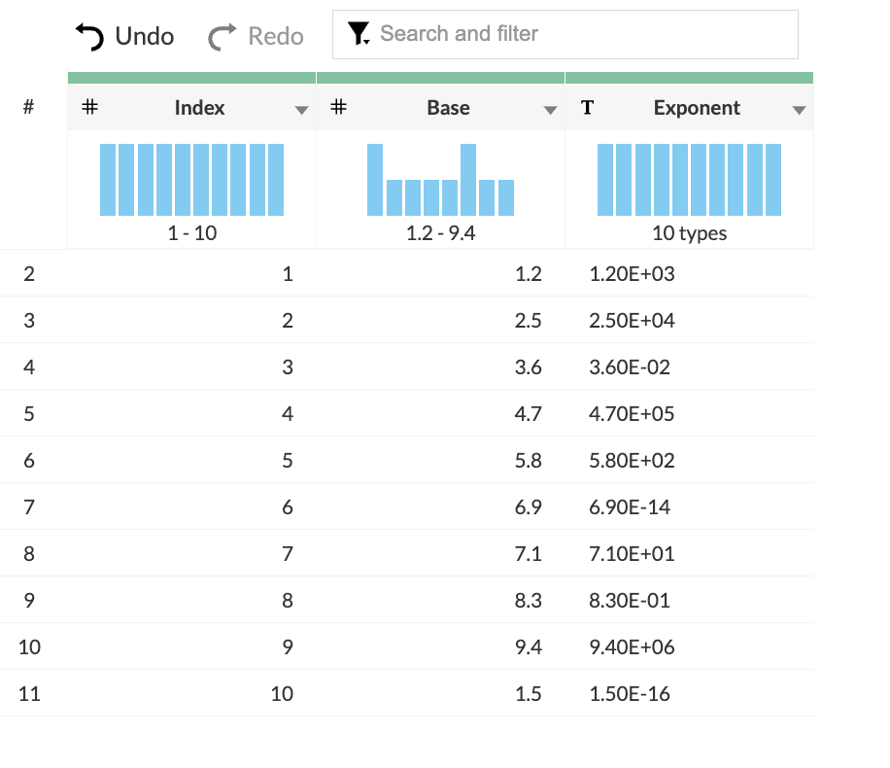Select row number 5

[29, 414]
